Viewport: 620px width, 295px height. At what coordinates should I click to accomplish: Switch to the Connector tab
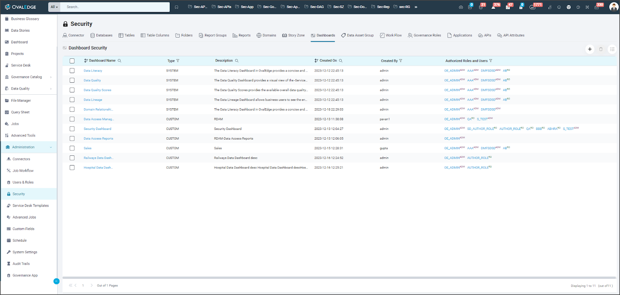point(73,35)
